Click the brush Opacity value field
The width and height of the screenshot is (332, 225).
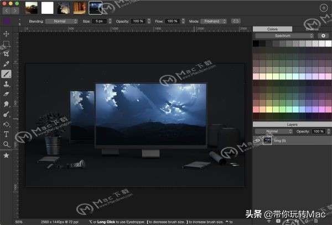coord(138,22)
